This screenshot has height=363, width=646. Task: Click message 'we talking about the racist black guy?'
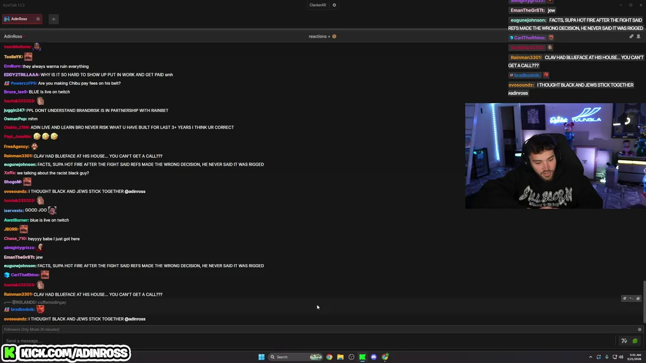(53, 173)
